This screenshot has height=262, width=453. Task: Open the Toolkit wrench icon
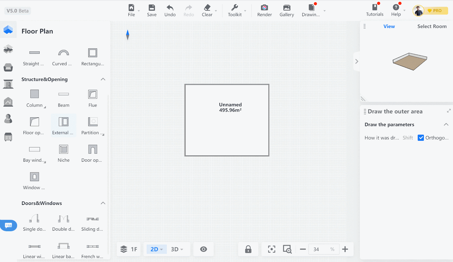tap(234, 8)
